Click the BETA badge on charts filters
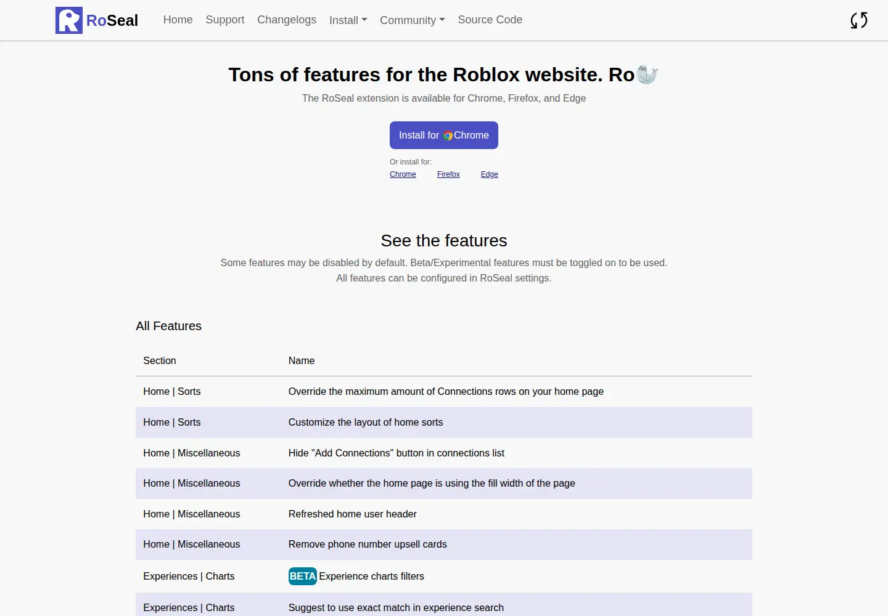 point(303,577)
